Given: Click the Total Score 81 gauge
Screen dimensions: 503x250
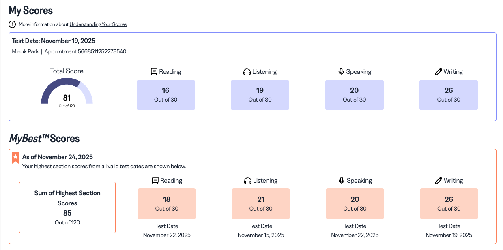Looking at the screenshot, I should click(x=67, y=92).
